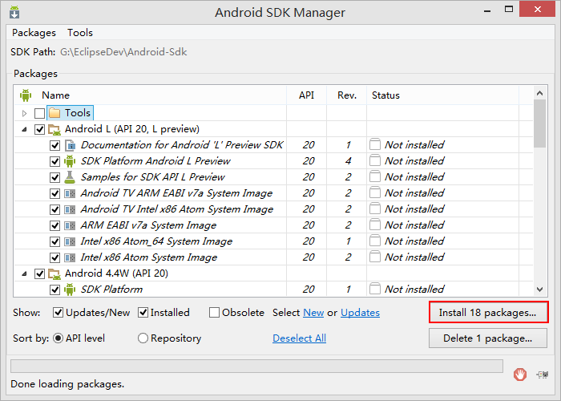Screen dimensions: 561x401
Task: Enable the Obsolete checkbox
Action: pos(215,313)
